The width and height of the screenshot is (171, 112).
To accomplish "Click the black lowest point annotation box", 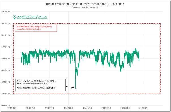I will (x=40, y=85).
